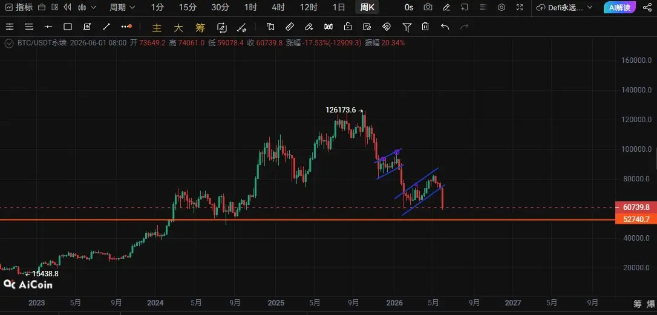Viewport: 657px width, 315px height.
Task: Open the 指标 indicators panel
Action: point(19,7)
